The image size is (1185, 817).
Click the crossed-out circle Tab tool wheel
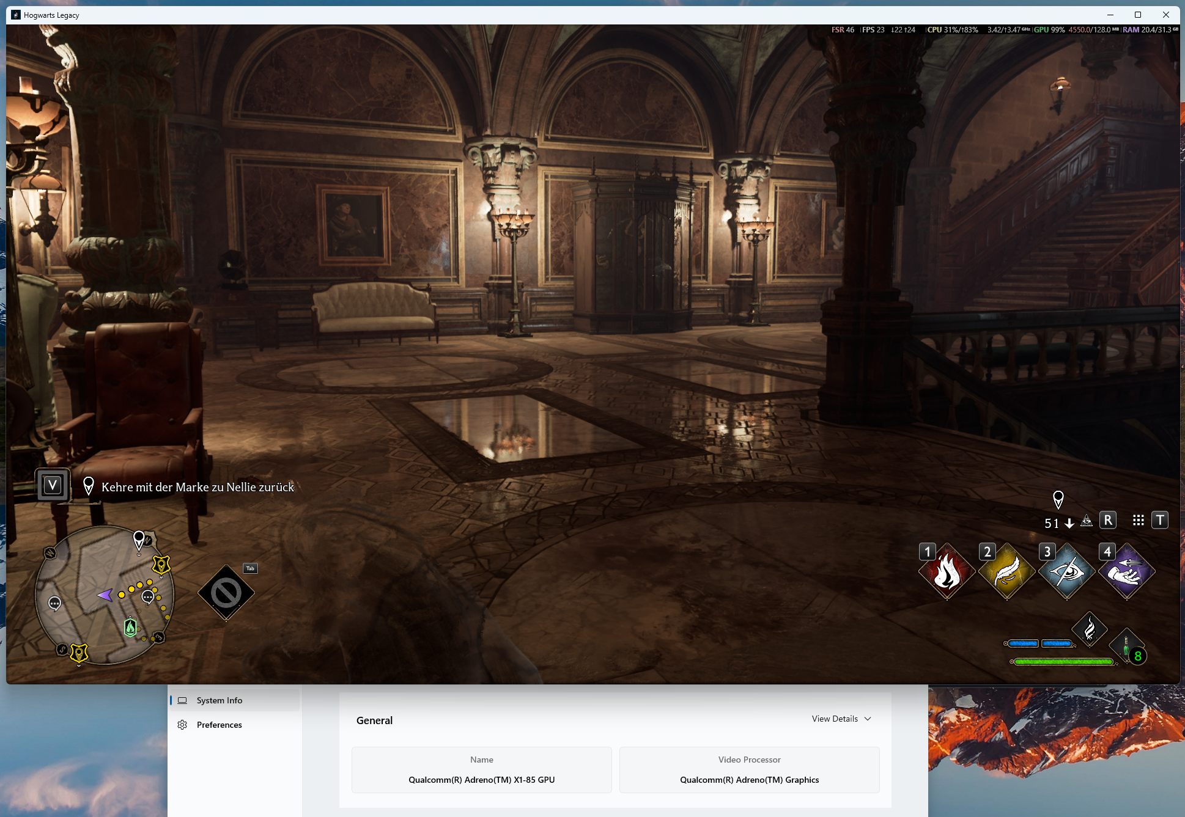tap(226, 593)
